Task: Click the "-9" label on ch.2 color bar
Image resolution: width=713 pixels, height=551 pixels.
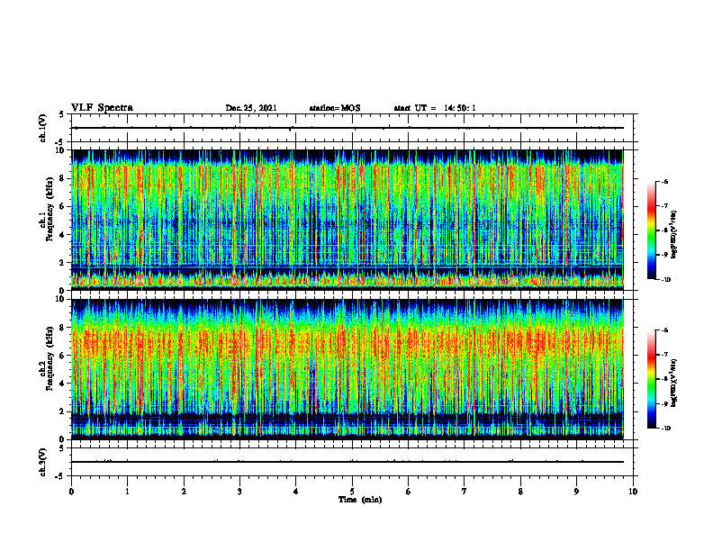Action: click(x=664, y=403)
